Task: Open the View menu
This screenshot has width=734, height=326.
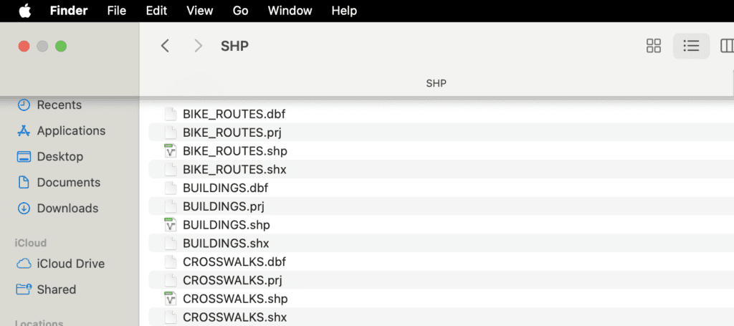Action: [x=199, y=11]
